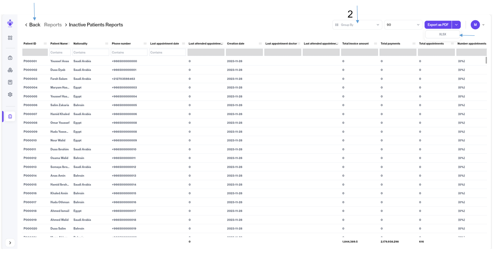Open Patient ID column menu icon

pyautogui.click(x=45, y=44)
